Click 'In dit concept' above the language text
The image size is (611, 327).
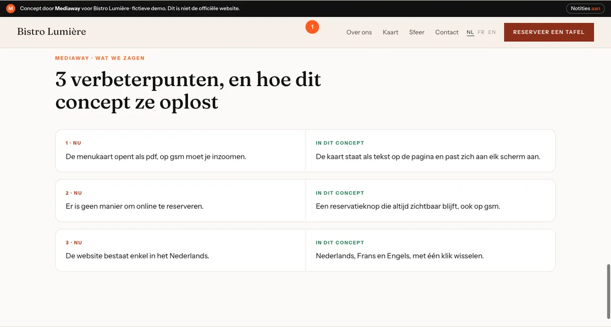[x=340, y=242]
